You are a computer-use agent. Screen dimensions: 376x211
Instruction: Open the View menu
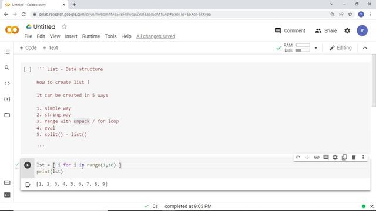click(x=55, y=36)
